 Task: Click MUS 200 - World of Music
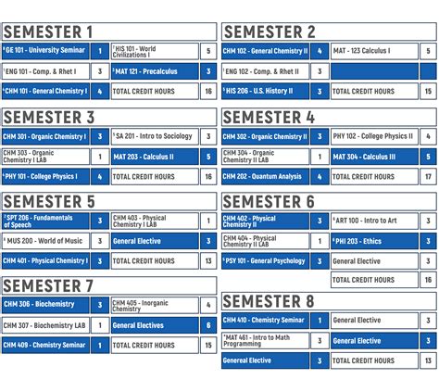[45, 241]
